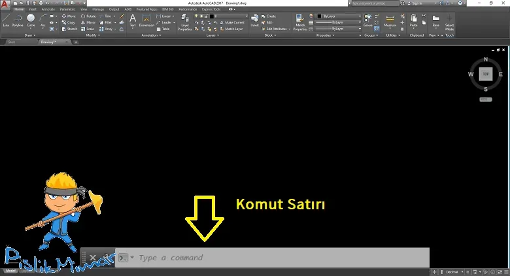Click the keyword search box in title bar
The image size is (510, 276).
(375, 3)
